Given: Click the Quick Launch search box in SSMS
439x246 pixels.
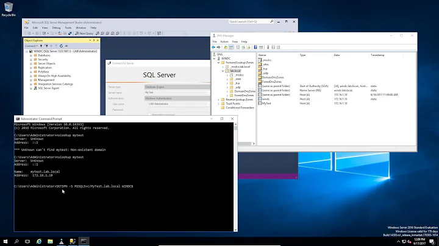Looking at the screenshot, I should 251,21.
